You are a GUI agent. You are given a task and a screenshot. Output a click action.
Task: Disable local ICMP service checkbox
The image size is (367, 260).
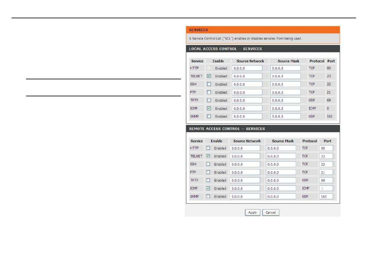click(209, 108)
